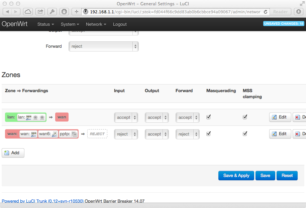The height and width of the screenshot is (208, 306).
Task: Click the Unsaved Changes indicator badge
Action: pyautogui.click(x=284, y=24)
